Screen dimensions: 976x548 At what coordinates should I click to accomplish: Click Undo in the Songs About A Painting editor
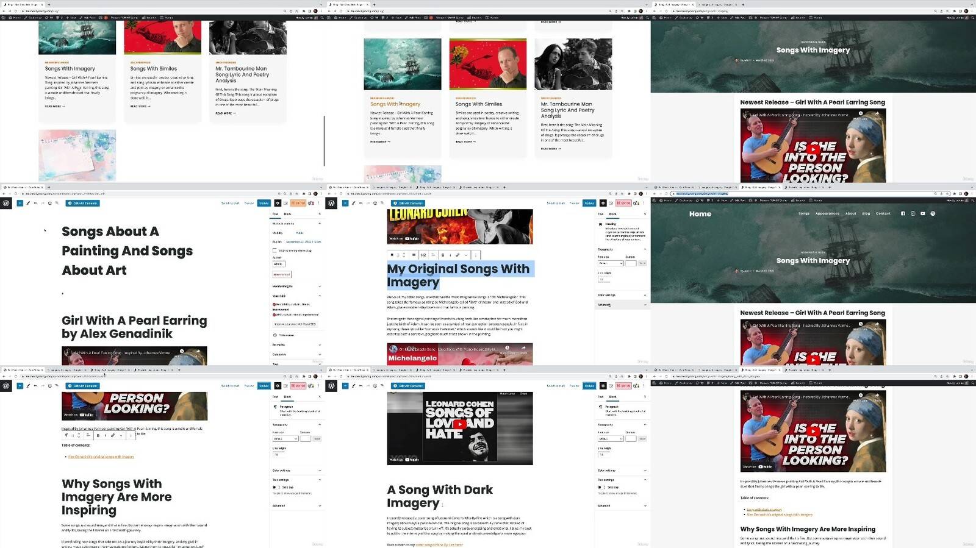click(35, 203)
